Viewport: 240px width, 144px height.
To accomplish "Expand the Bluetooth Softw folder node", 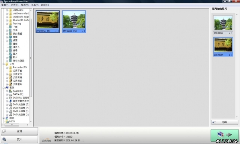I will [7, 20].
